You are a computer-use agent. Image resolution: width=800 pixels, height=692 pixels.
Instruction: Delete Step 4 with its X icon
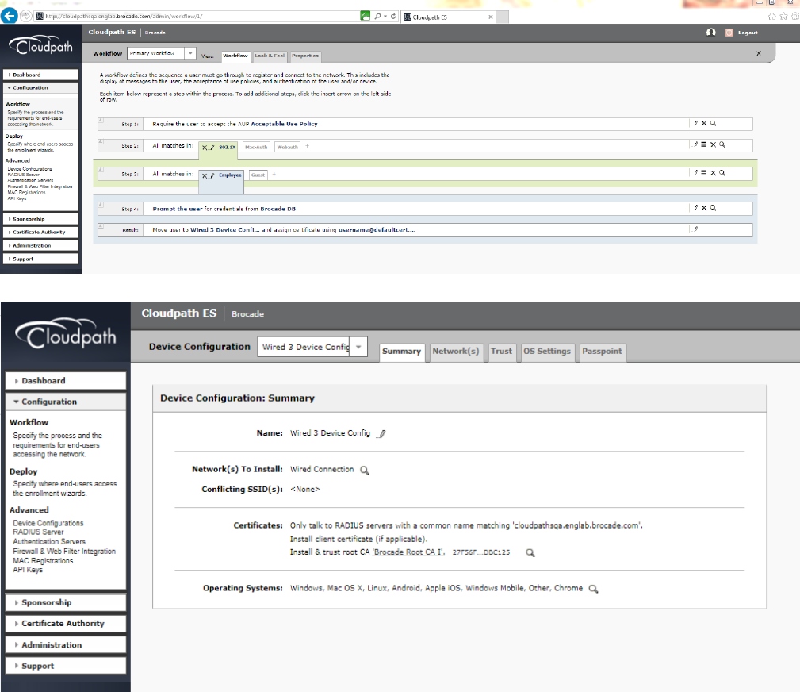(704, 208)
